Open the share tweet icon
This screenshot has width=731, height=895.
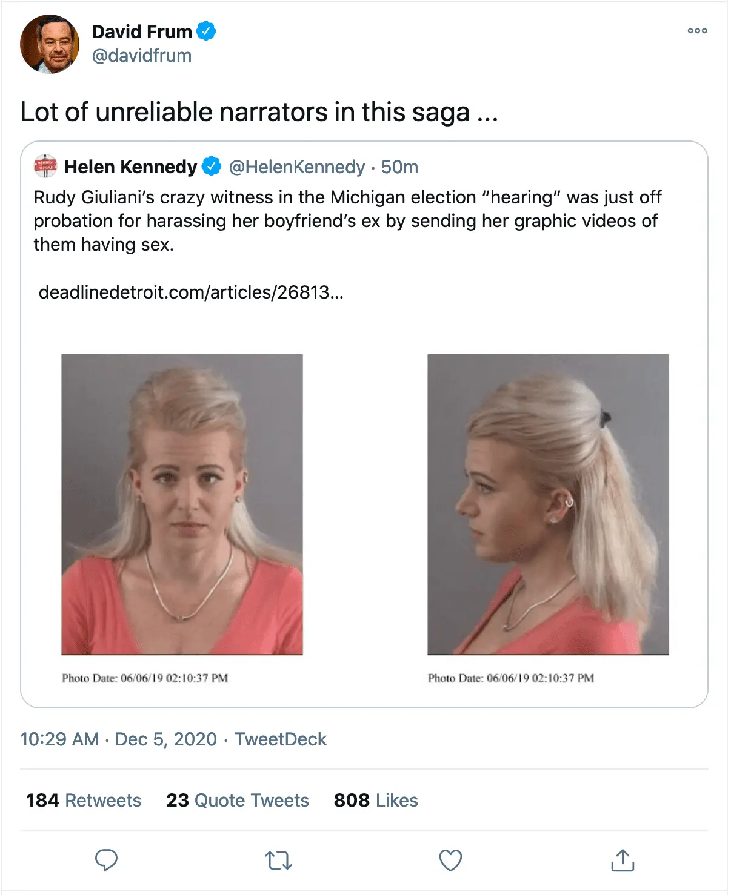tap(623, 860)
